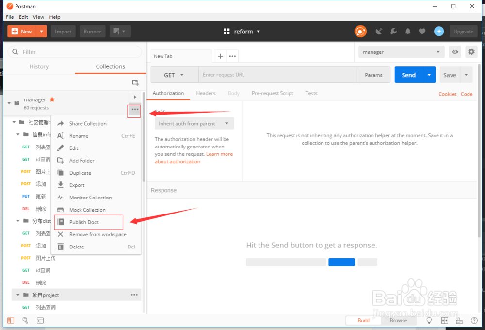This screenshot has height=330, width=485.
Task: Toggle environment quick look eye icon
Action: pos(454,51)
